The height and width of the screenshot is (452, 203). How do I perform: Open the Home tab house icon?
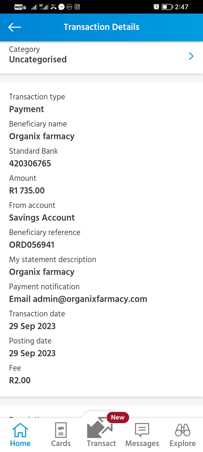20,430
